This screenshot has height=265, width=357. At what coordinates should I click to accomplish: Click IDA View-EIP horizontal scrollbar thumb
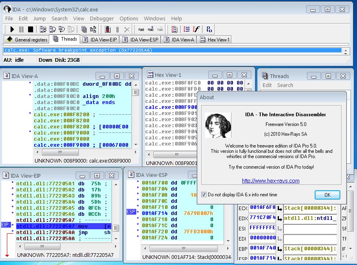(x=42, y=247)
